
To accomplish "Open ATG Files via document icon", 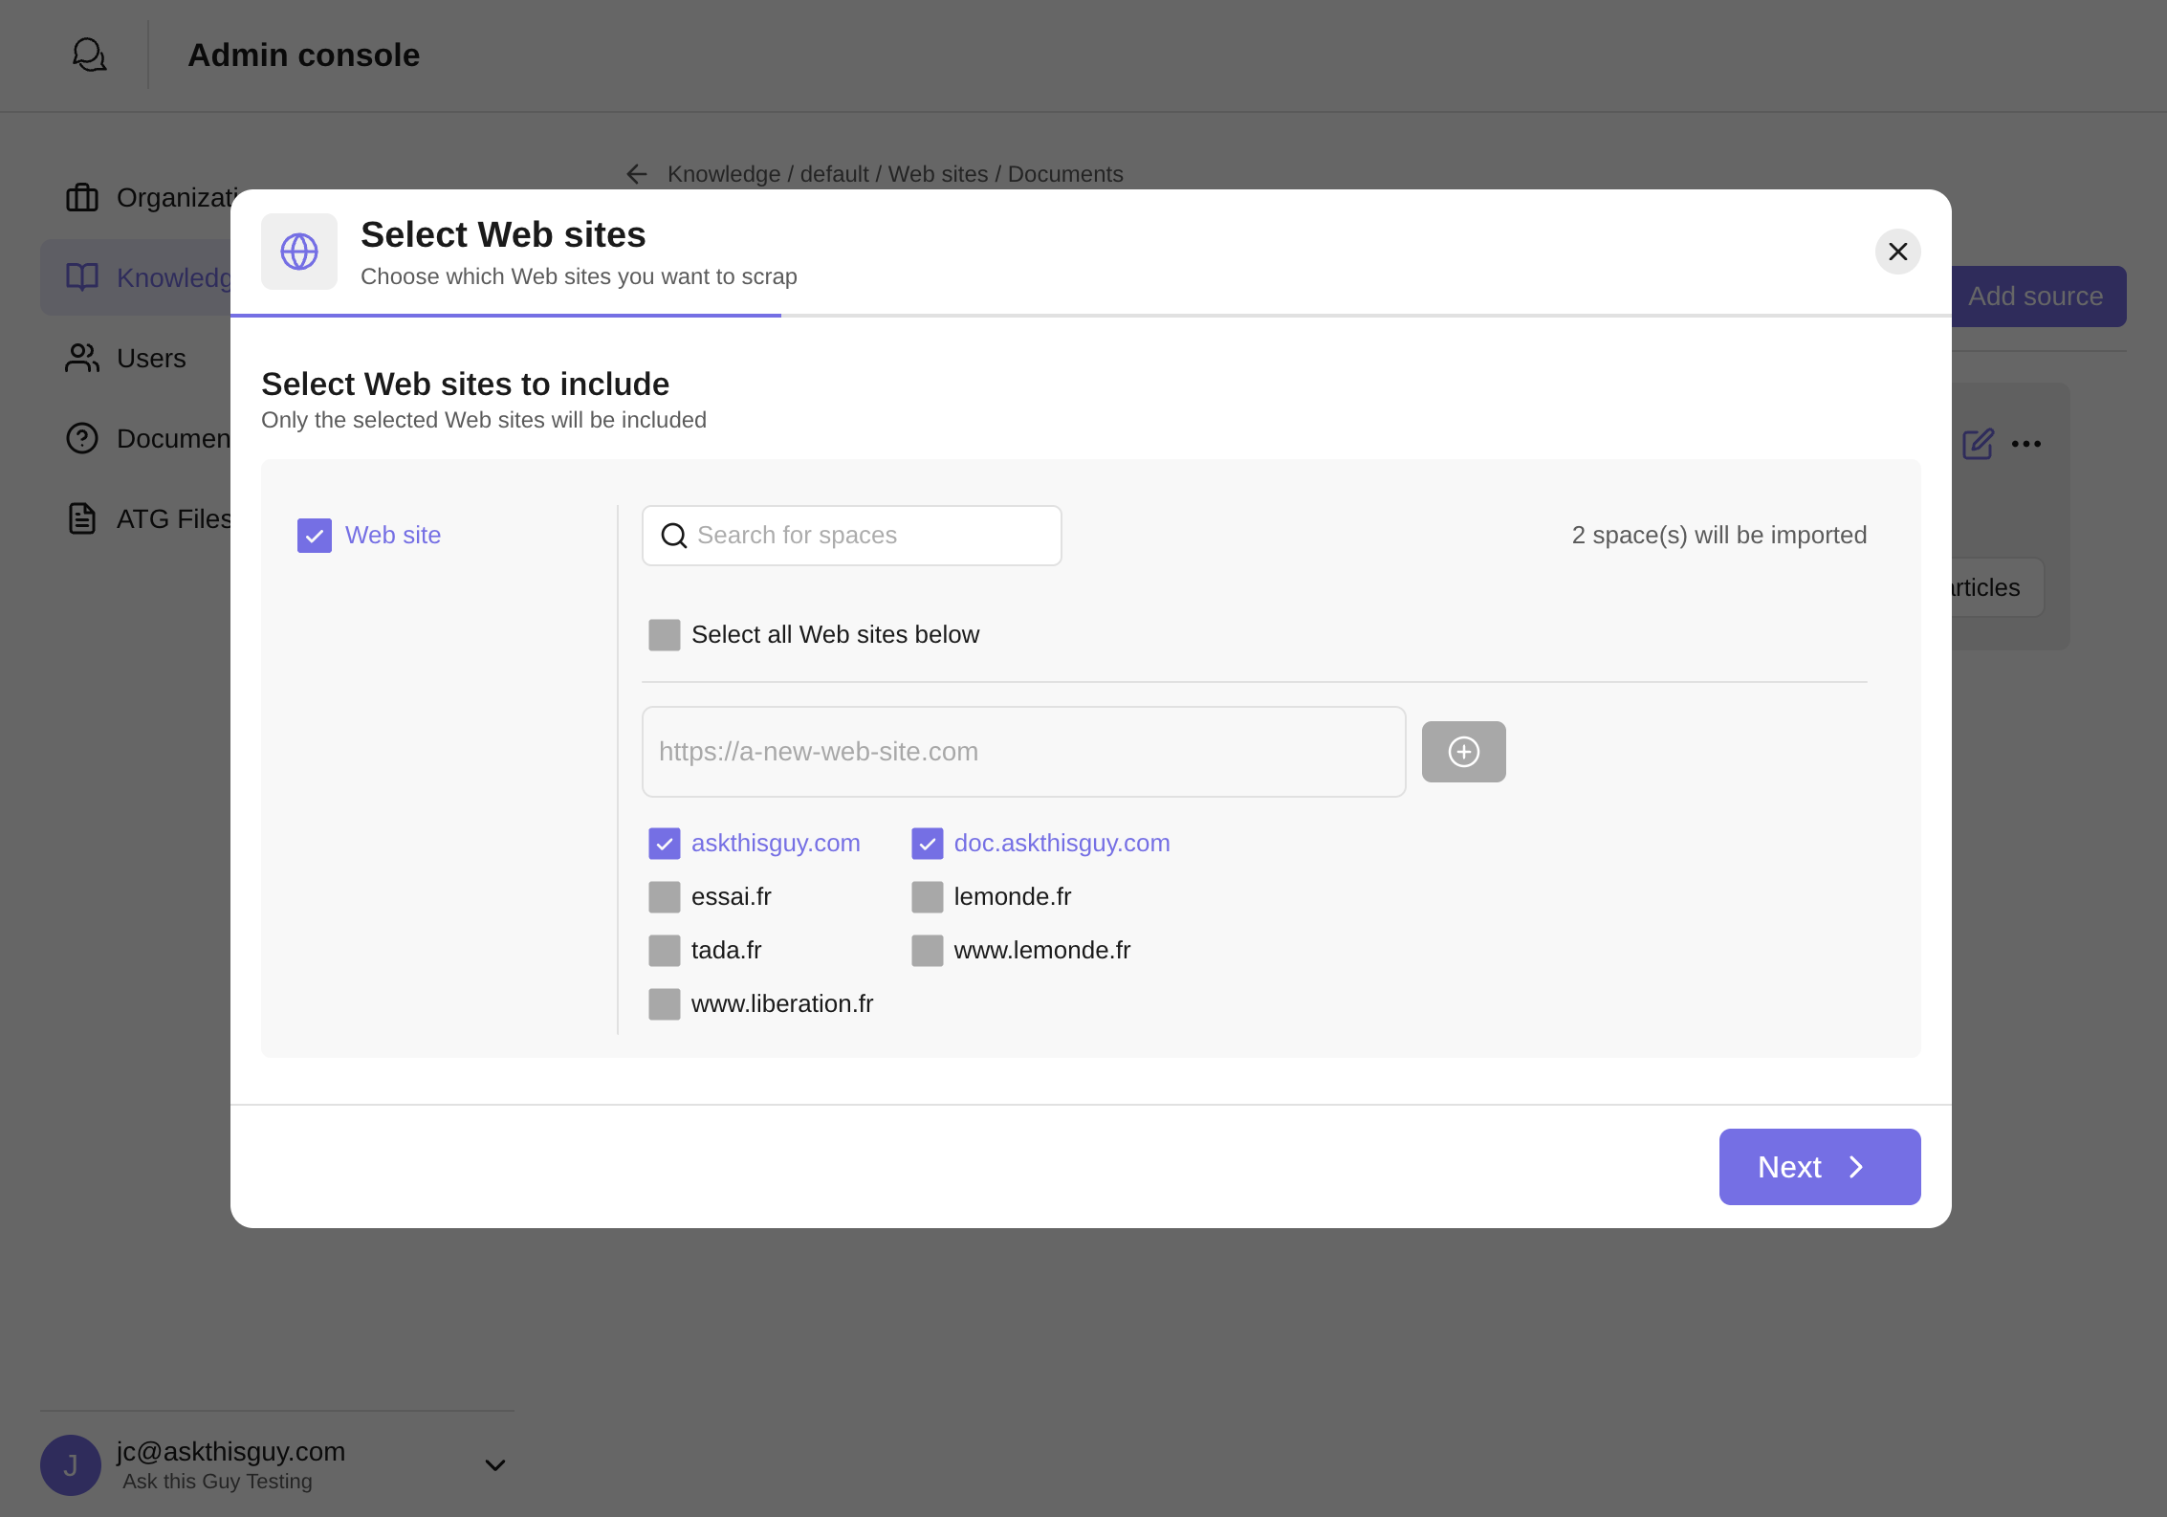I will 81,517.
